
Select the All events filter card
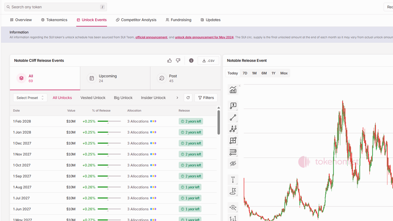pos(45,78)
